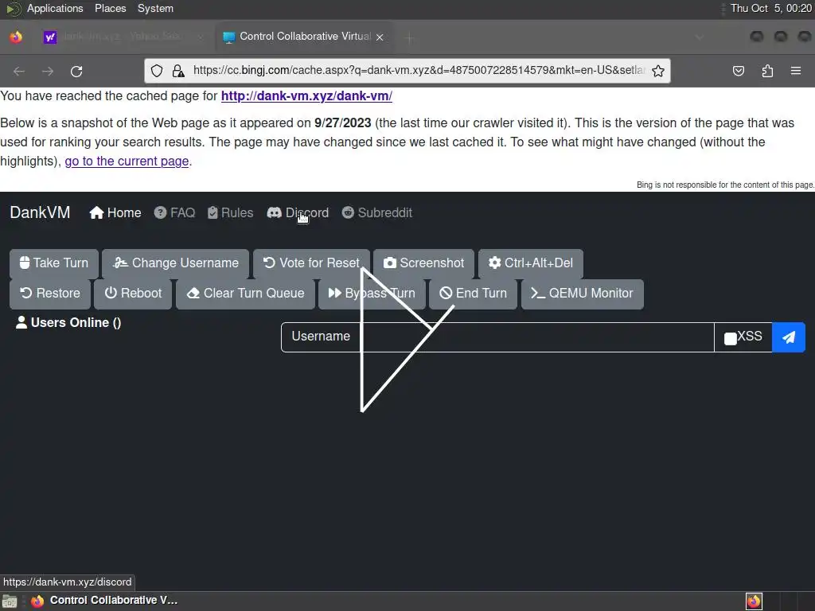Go forward with the forward arrow
815x611 pixels.
48,71
